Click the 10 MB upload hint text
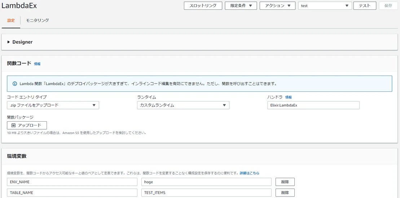Viewport: 400px width, 198px height. coord(76,133)
